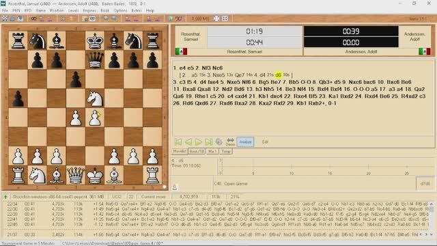Click the black queen on e7
437x246 pixels.
95,60
